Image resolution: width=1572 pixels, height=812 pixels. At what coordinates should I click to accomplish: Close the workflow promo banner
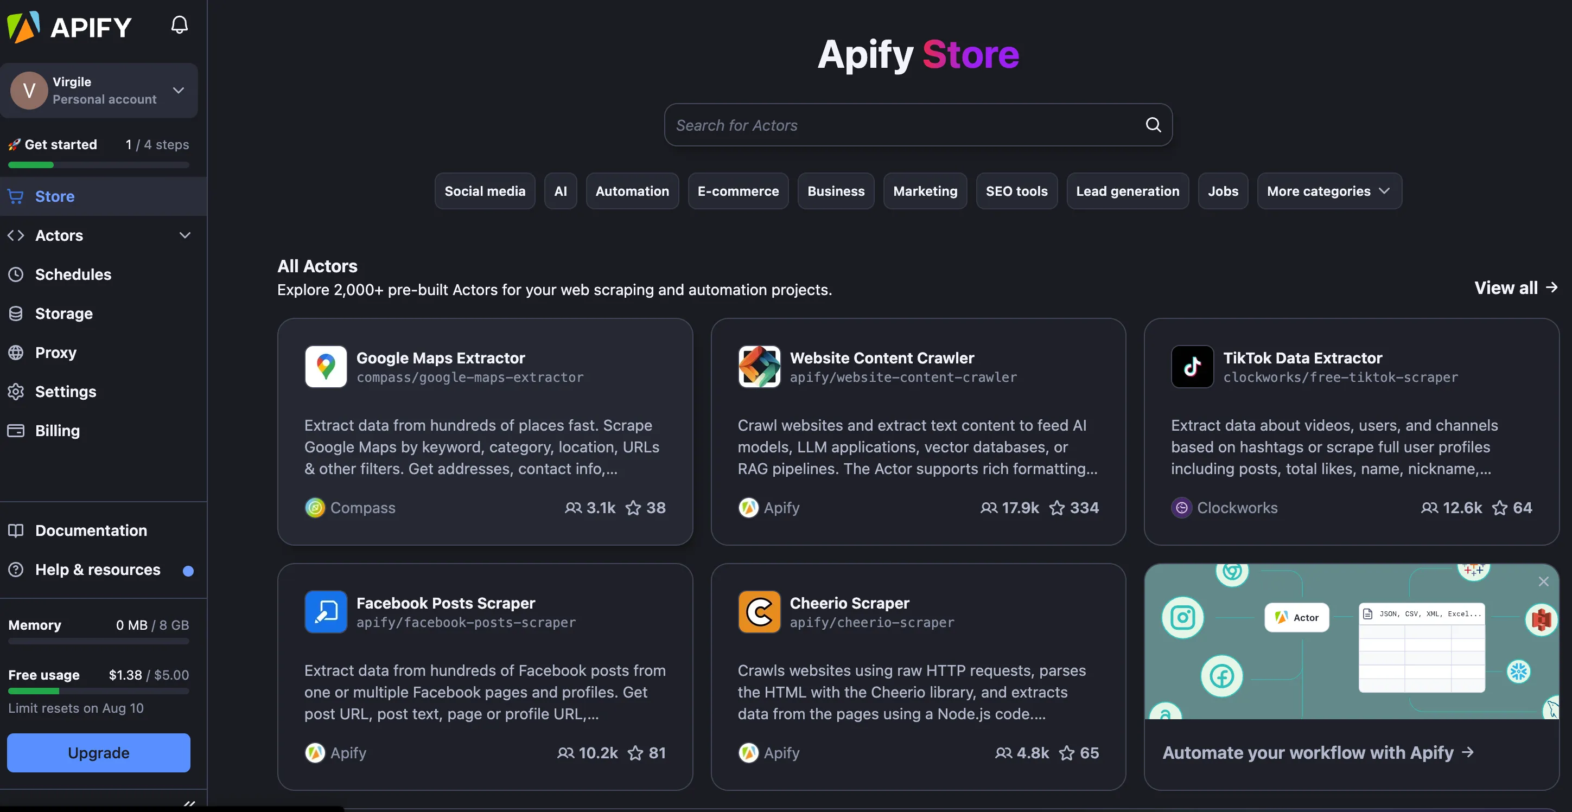pyautogui.click(x=1543, y=581)
